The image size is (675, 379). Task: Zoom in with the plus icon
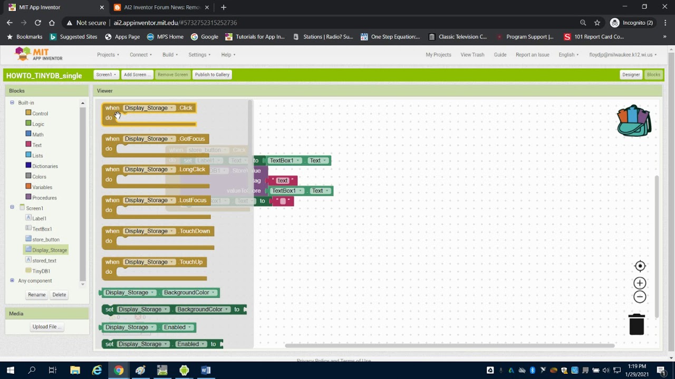640,283
